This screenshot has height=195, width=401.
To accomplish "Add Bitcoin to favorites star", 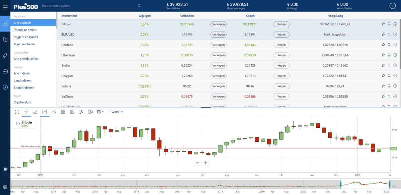I will coord(383,24).
